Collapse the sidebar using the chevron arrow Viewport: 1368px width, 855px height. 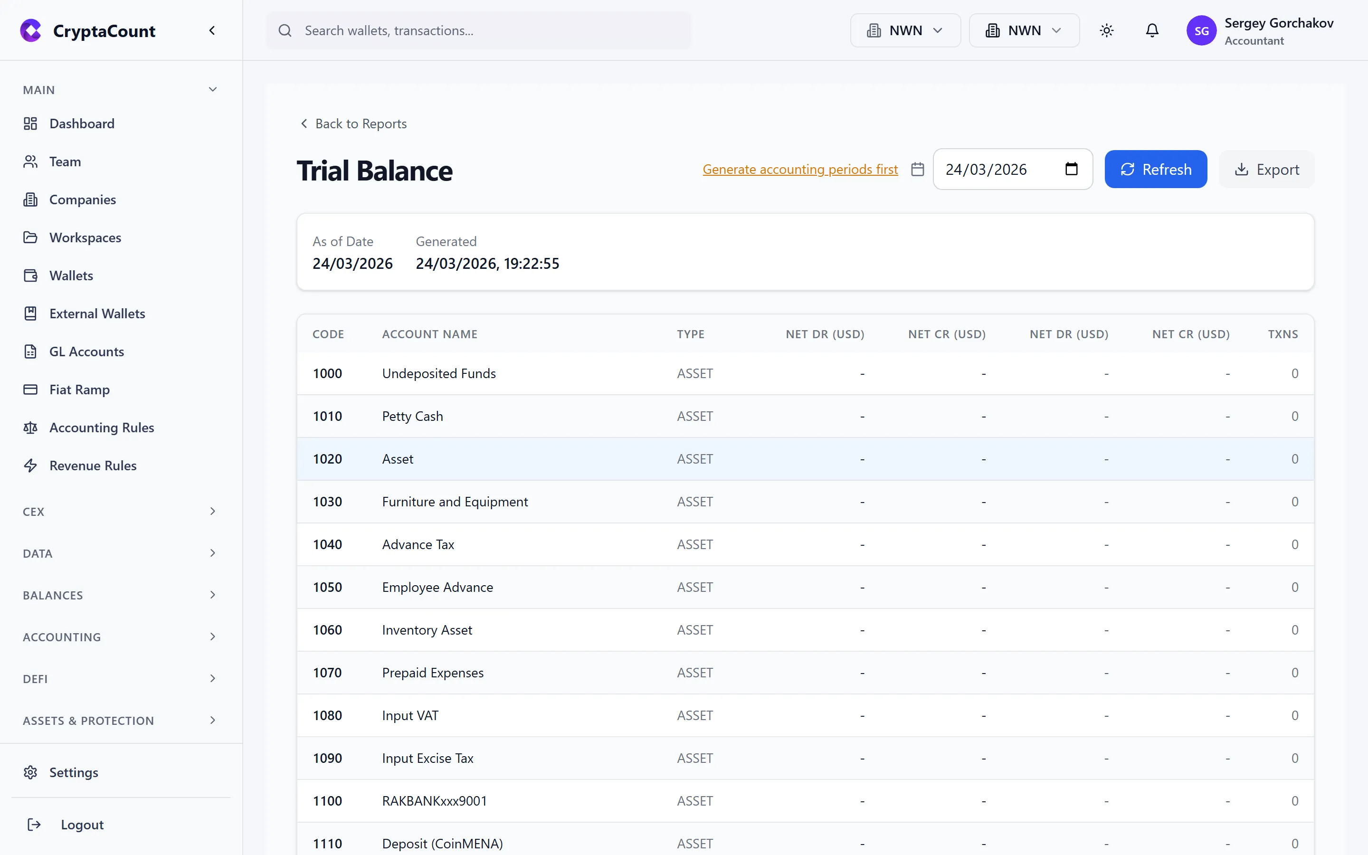click(x=212, y=30)
